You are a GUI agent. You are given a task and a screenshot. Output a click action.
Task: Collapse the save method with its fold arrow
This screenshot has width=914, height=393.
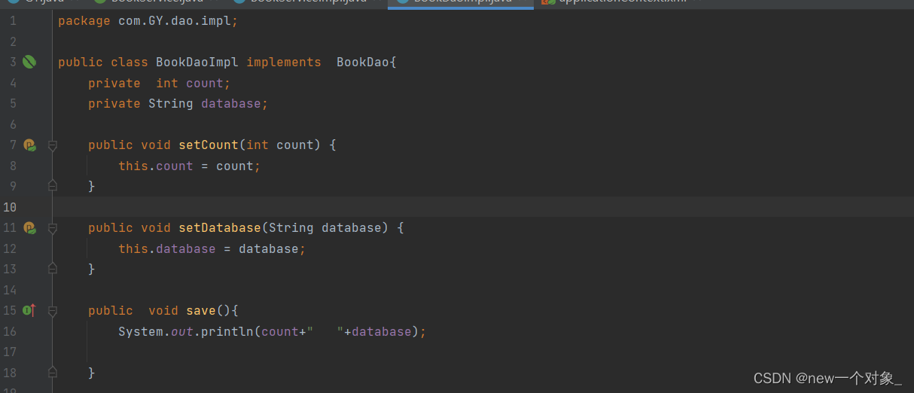(x=53, y=311)
